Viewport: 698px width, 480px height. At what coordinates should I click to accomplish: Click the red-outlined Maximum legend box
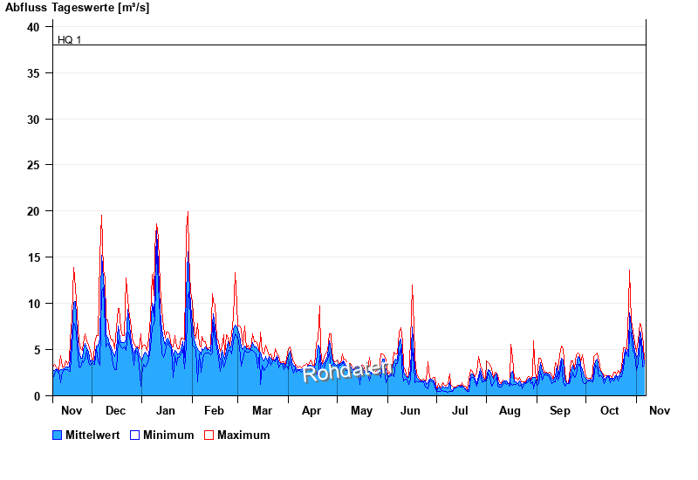point(209,435)
